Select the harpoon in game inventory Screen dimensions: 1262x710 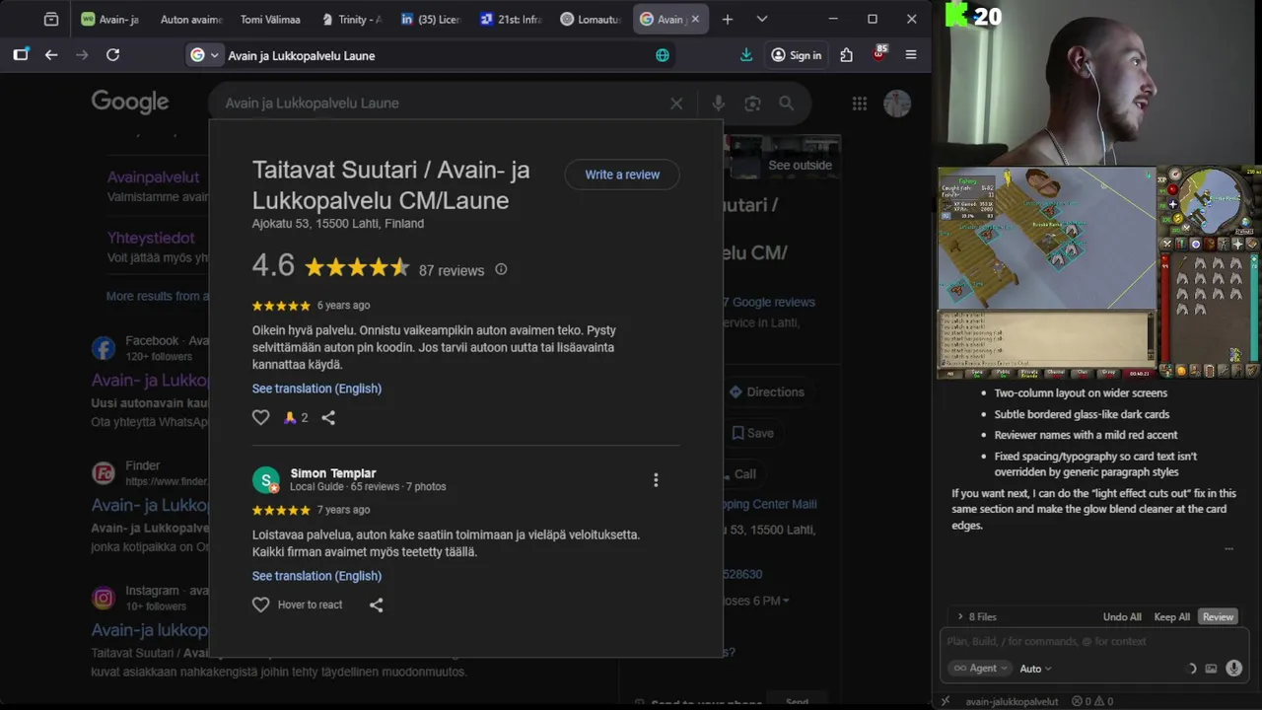pyautogui.click(x=1183, y=262)
